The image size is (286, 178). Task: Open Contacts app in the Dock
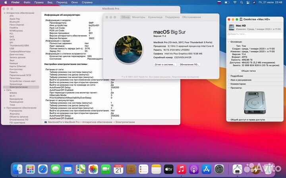(x=131, y=169)
